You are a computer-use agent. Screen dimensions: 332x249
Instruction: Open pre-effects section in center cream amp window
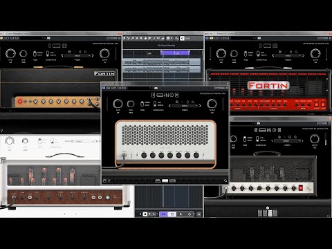coord(154,95)
